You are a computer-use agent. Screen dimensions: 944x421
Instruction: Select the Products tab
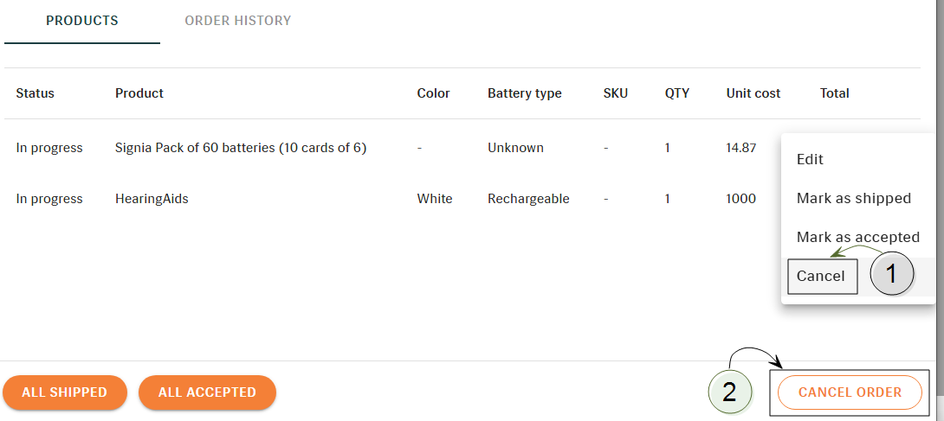point(82,21)
